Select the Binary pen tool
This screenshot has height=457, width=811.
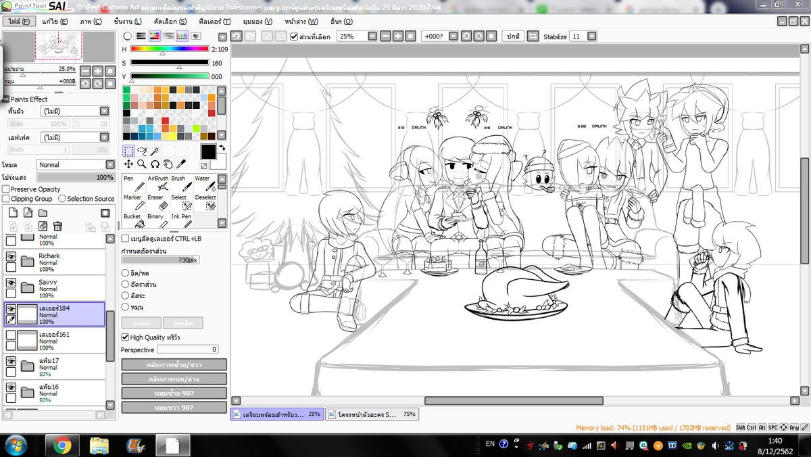[158, 220]
